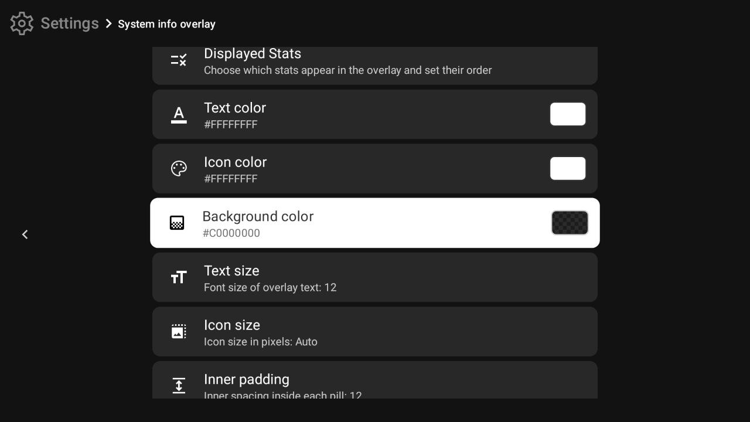The image size is (750, 422).
Task: Open the Text size adjustment row
Action: (x=375, y=277)
